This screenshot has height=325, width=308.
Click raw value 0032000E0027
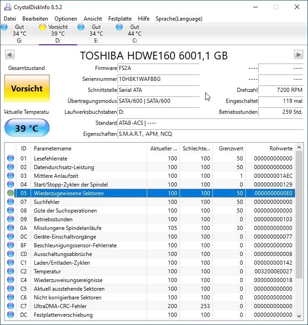click(273, 272)
